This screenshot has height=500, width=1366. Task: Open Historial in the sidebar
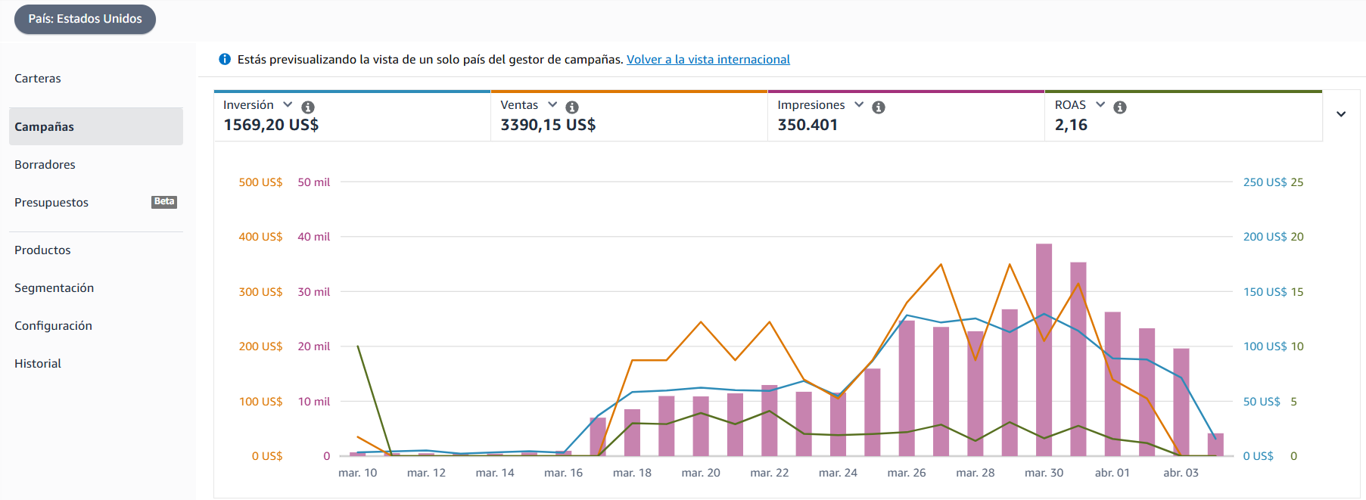(x=38, y=364)
